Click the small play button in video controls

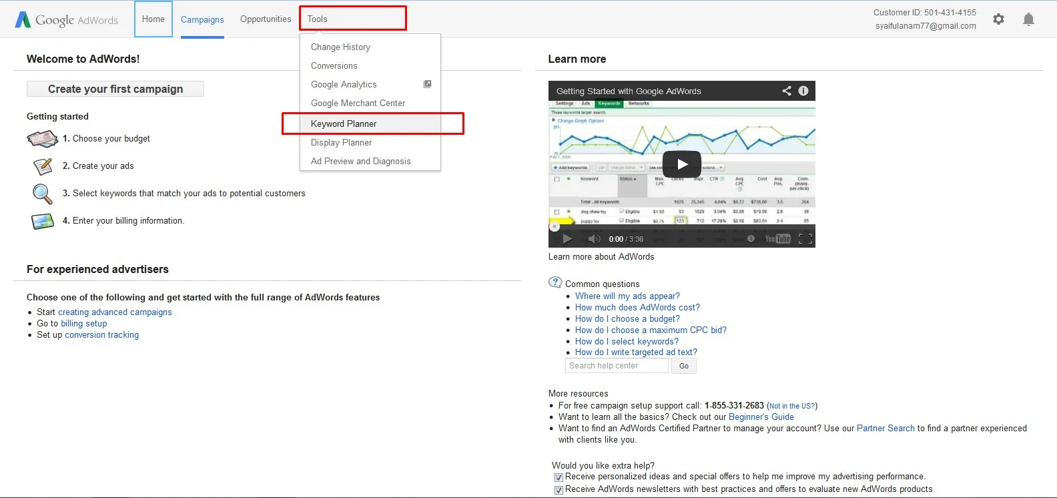(x=567, y=239)
